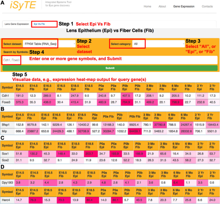Click the Bfsp1 symbol in the table
Screen dimensions: 220x204
[x=7, y=125]
